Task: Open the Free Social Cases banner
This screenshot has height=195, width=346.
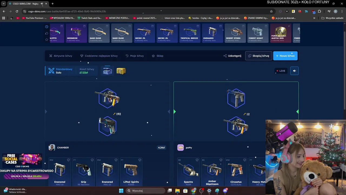Action: tap(22, 160)
